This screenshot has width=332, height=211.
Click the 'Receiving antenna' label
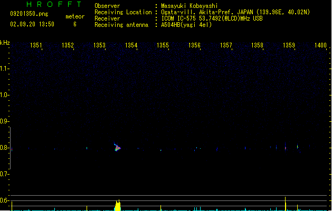(x=121, y=25)
